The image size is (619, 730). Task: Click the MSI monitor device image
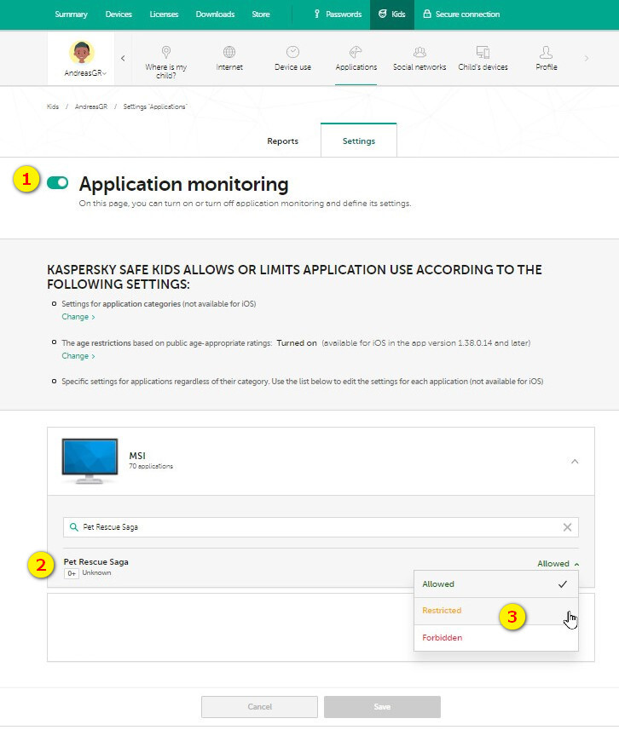click(x=90, y=461)
